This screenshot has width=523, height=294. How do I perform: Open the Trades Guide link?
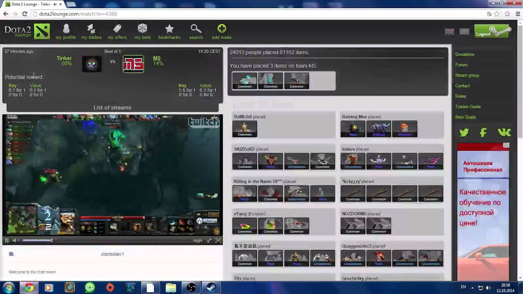(468, 107)
